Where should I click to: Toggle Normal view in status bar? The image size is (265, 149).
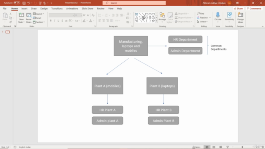click(207, 147)
